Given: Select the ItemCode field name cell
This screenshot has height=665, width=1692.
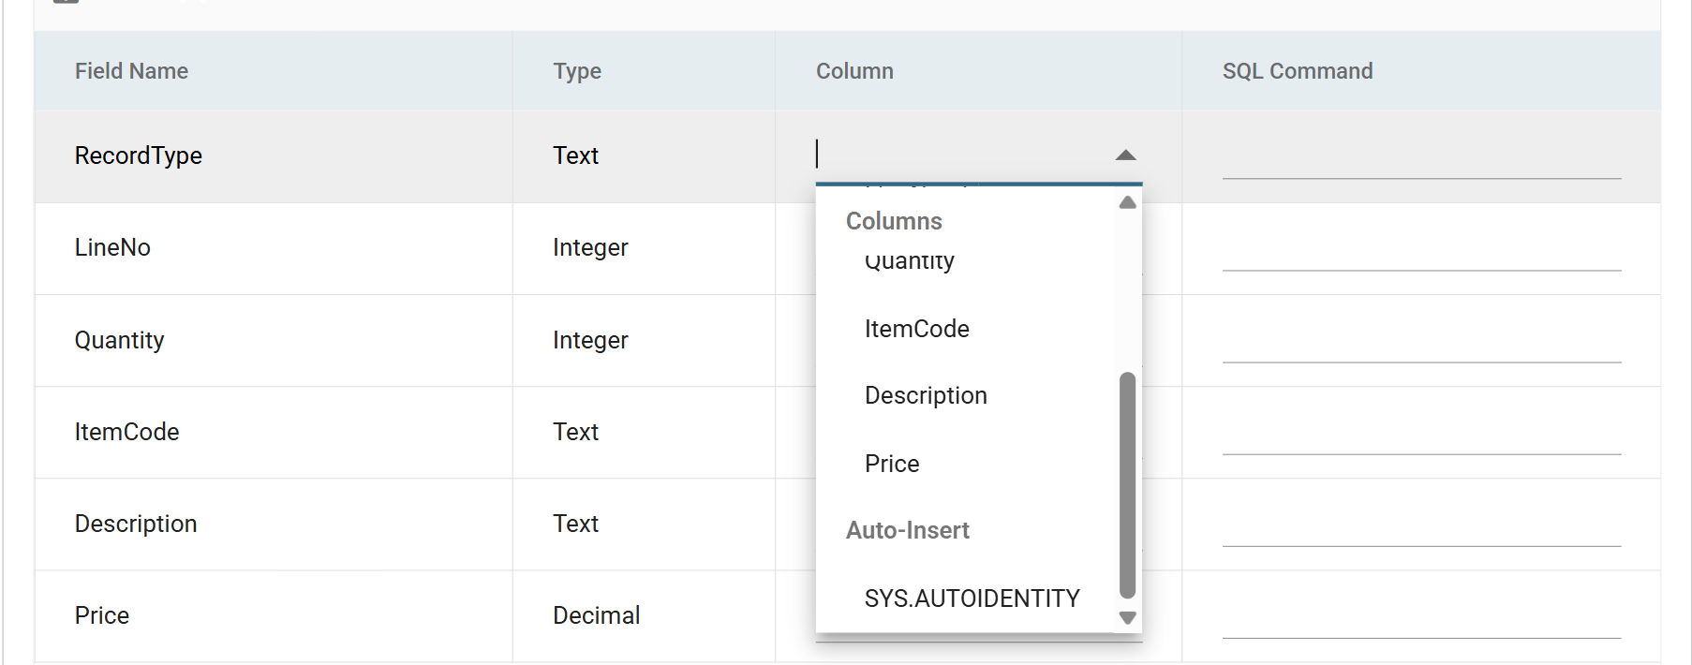Looking at the screenshot, I should tap(274, 432).
